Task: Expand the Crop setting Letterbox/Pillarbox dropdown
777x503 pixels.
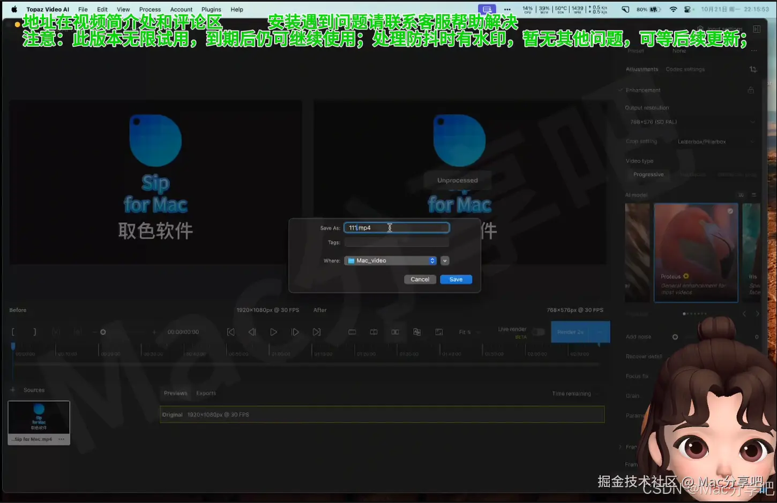Action: click(715, 141)
